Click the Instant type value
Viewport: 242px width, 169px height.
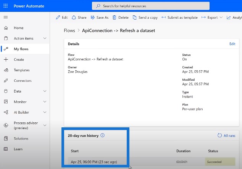click(x=187, y=96)
